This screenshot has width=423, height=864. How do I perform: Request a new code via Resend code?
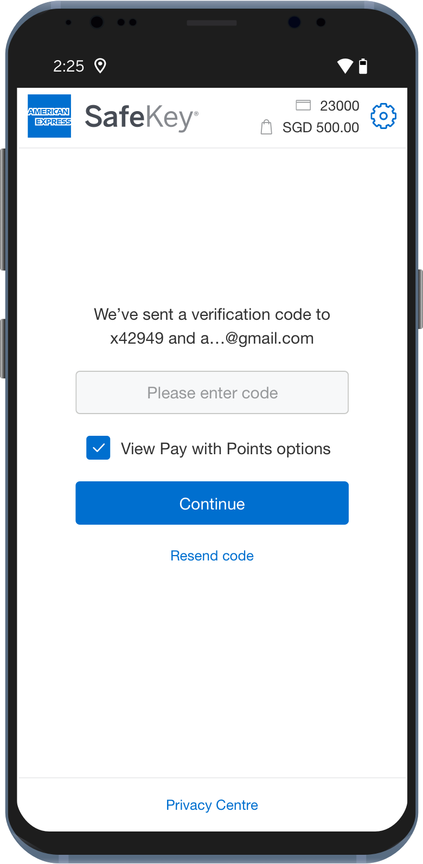[x=212, y=556]
